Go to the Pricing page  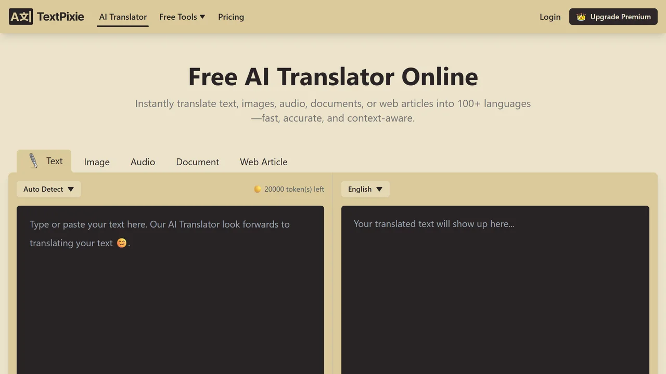click(x=231, y=17)
